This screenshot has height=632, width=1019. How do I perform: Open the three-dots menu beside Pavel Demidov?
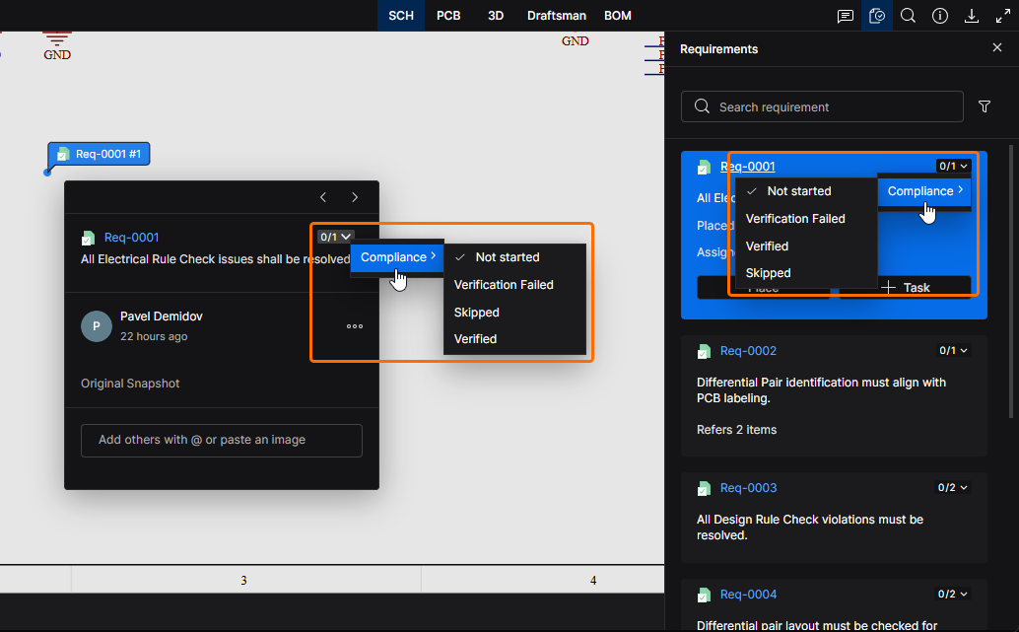tap(355, 326)
